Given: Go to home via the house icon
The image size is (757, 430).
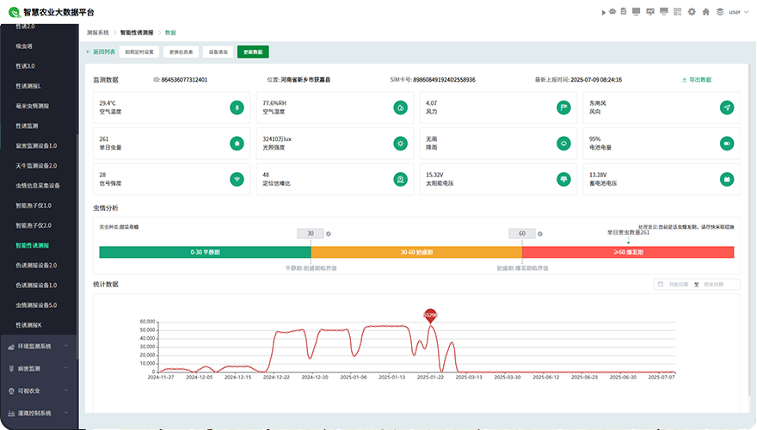Looking at the screenshot, I should pos(706,12).
